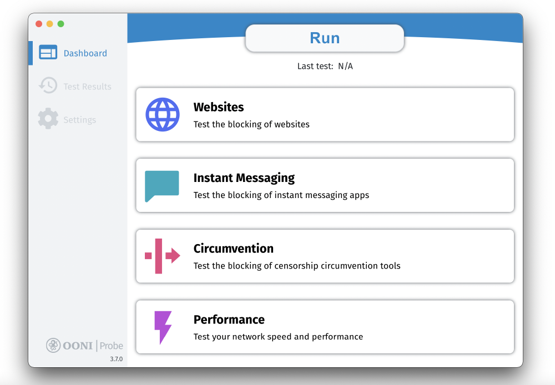Open the Performance card heading
The height and width of the screenshot is (385, 555).
click(x=229, y=320)
